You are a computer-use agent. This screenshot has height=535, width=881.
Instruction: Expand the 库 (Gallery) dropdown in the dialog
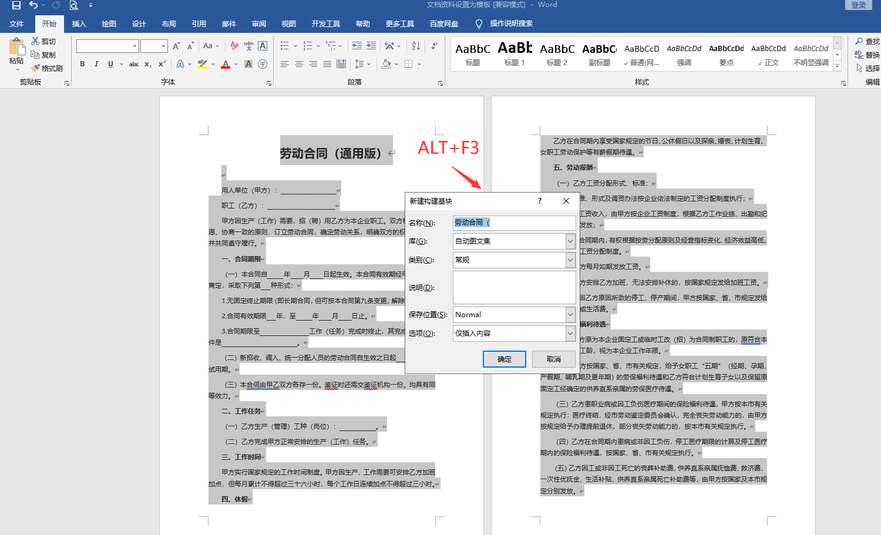tap(570, 241)
